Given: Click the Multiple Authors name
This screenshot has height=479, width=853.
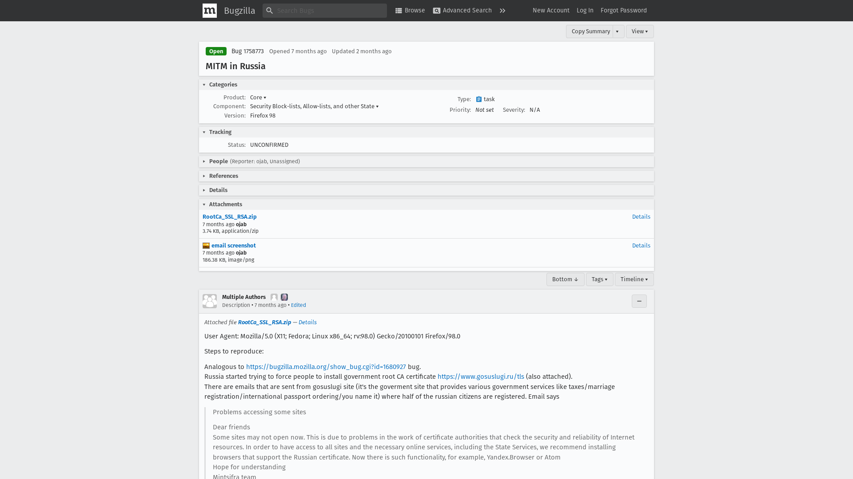Looking at the screenshot, I should (244, 297).
